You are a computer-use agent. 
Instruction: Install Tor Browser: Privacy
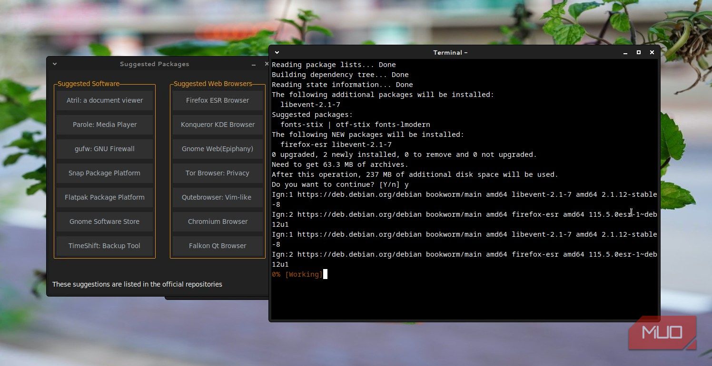(218, 173)
